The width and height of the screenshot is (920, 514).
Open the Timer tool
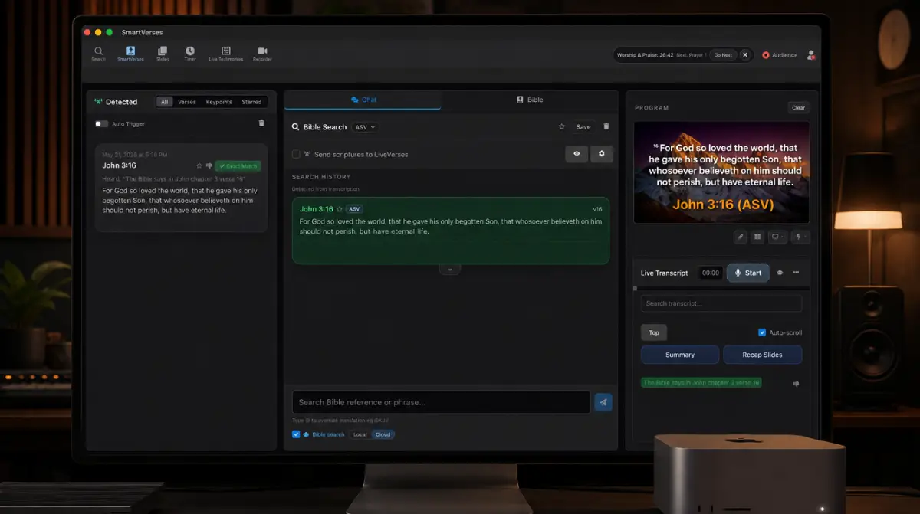coord(189,54)
